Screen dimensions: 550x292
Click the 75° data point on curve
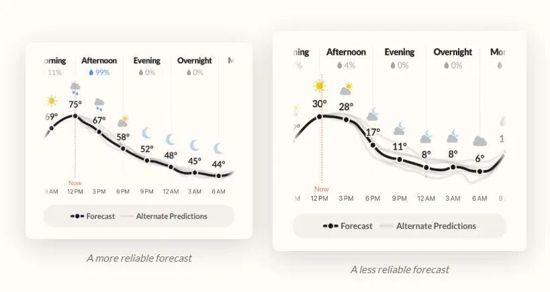[75, 116]
